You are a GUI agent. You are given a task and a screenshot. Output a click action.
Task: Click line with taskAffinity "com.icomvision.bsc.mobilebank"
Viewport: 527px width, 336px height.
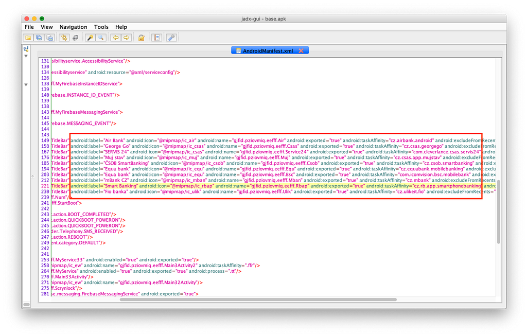point(273,175)
